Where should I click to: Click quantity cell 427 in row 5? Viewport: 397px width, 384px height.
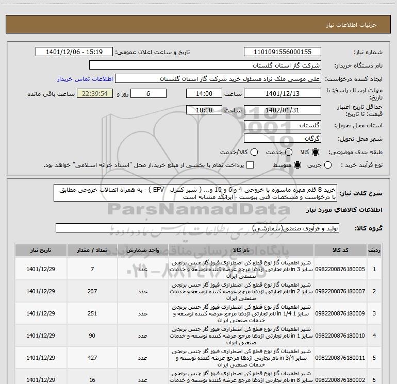point(92,358)
